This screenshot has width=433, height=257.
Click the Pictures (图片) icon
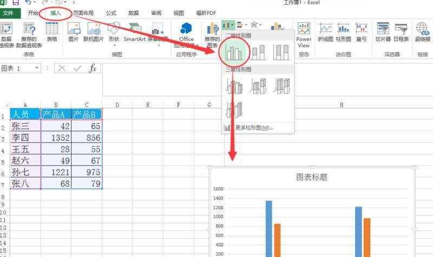[74, 29]
